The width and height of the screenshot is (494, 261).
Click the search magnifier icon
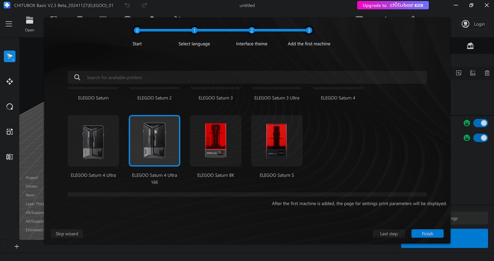(x=77, y=77)
